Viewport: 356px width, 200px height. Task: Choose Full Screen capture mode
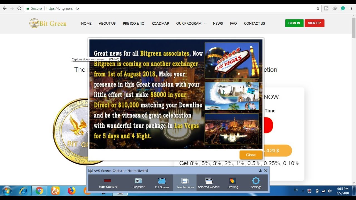(x=162, y=183)
